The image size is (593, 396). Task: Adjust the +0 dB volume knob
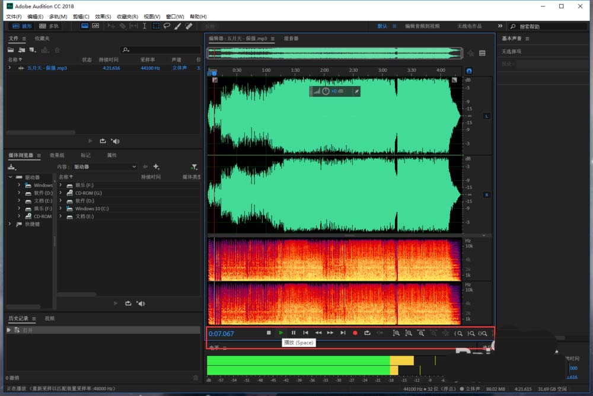tap(326, 91)
